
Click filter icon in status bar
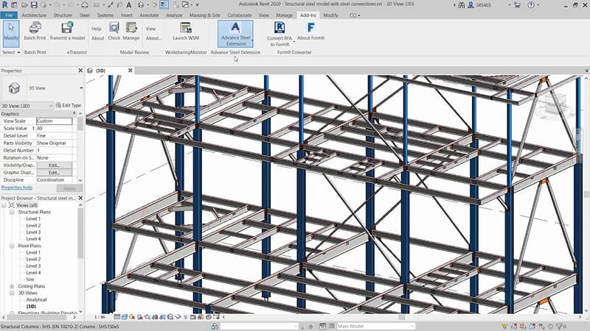[x=559, y=327]
